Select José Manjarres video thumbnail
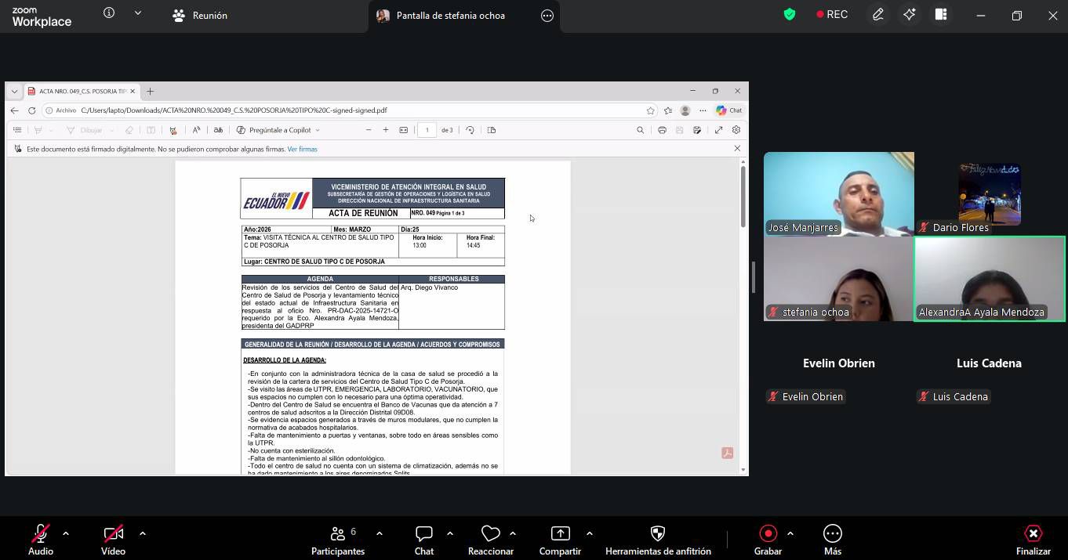 pyautogui.click(x=838, y=193)
